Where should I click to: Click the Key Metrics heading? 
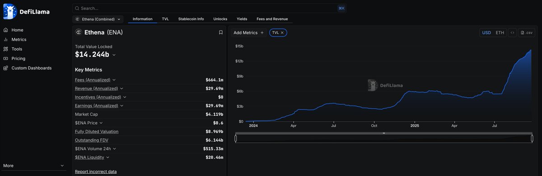pos(89,70)
